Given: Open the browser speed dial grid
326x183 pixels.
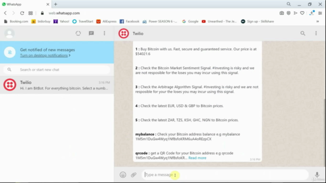Looking at the screenshot, I should point(31,13).
